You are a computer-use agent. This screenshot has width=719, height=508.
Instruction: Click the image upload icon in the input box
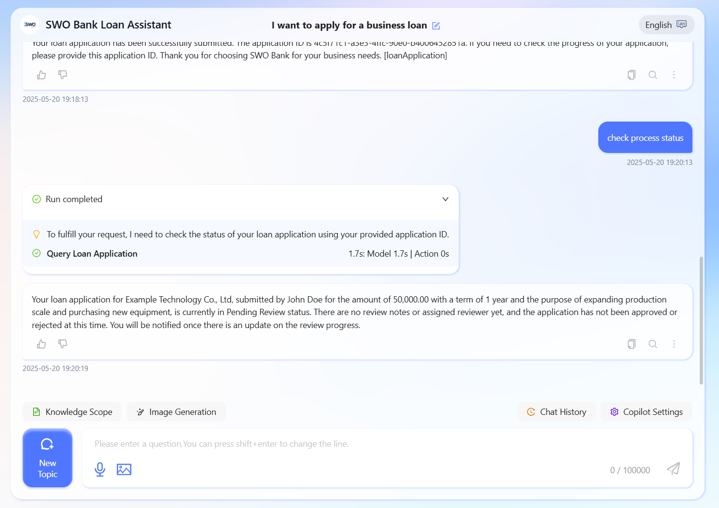[124, 469]
